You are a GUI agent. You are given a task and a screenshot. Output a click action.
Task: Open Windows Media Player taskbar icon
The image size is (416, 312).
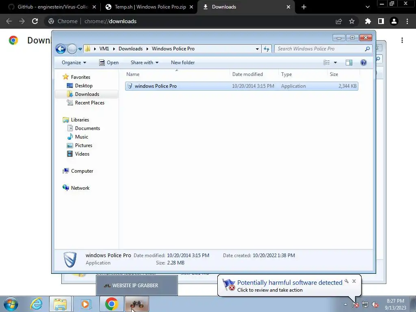point(85,304)
